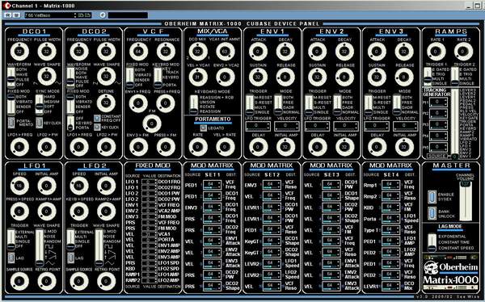Click the R read automation button
The image size is (485, 302).
8,15
